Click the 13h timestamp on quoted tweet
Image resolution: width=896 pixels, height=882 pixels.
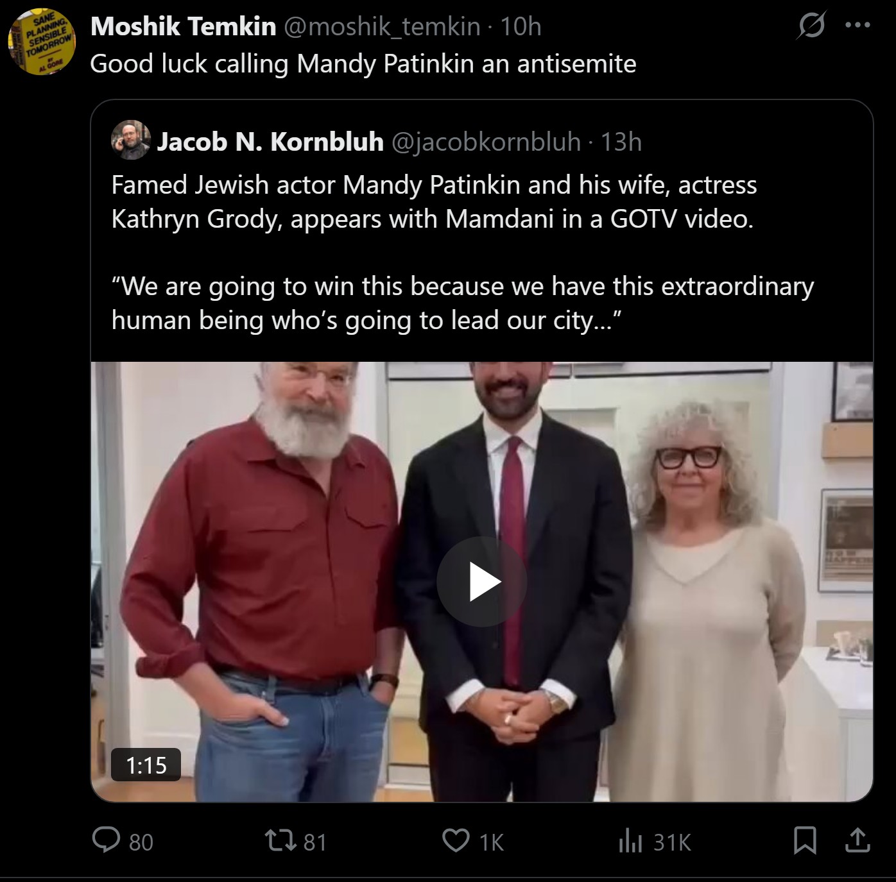click(x=621, y=142)
